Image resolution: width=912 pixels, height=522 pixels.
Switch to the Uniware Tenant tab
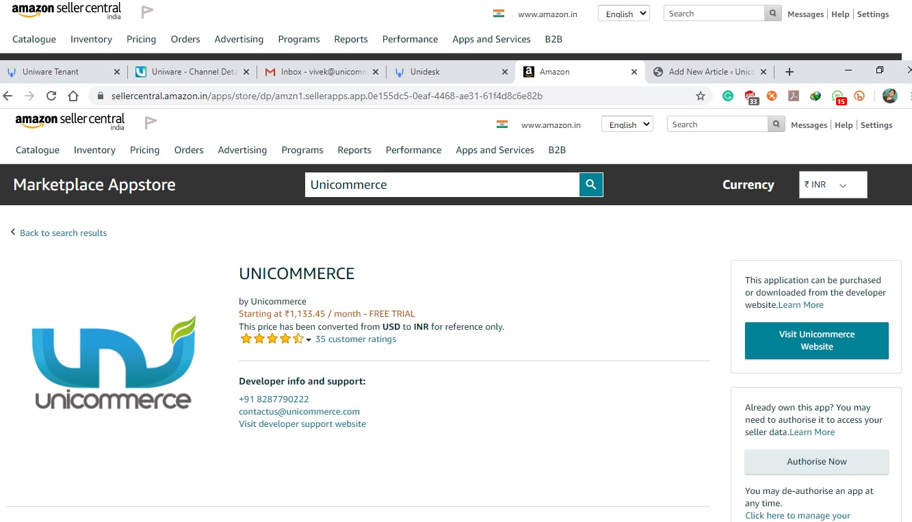click(57, 72)
